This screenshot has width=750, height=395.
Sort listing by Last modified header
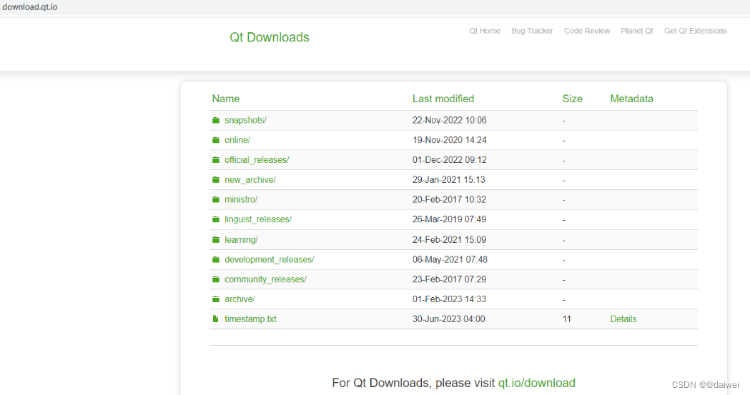[443, 99]
